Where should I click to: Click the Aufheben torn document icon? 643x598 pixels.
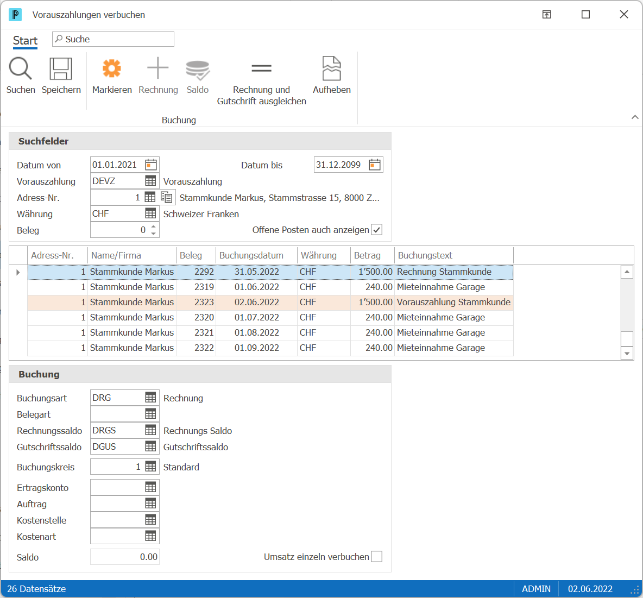(x=331, y=68)
